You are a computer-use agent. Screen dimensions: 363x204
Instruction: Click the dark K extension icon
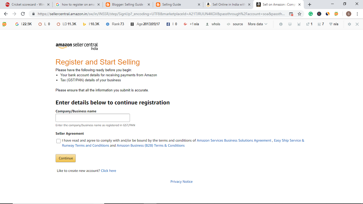(x=319, y=14)
